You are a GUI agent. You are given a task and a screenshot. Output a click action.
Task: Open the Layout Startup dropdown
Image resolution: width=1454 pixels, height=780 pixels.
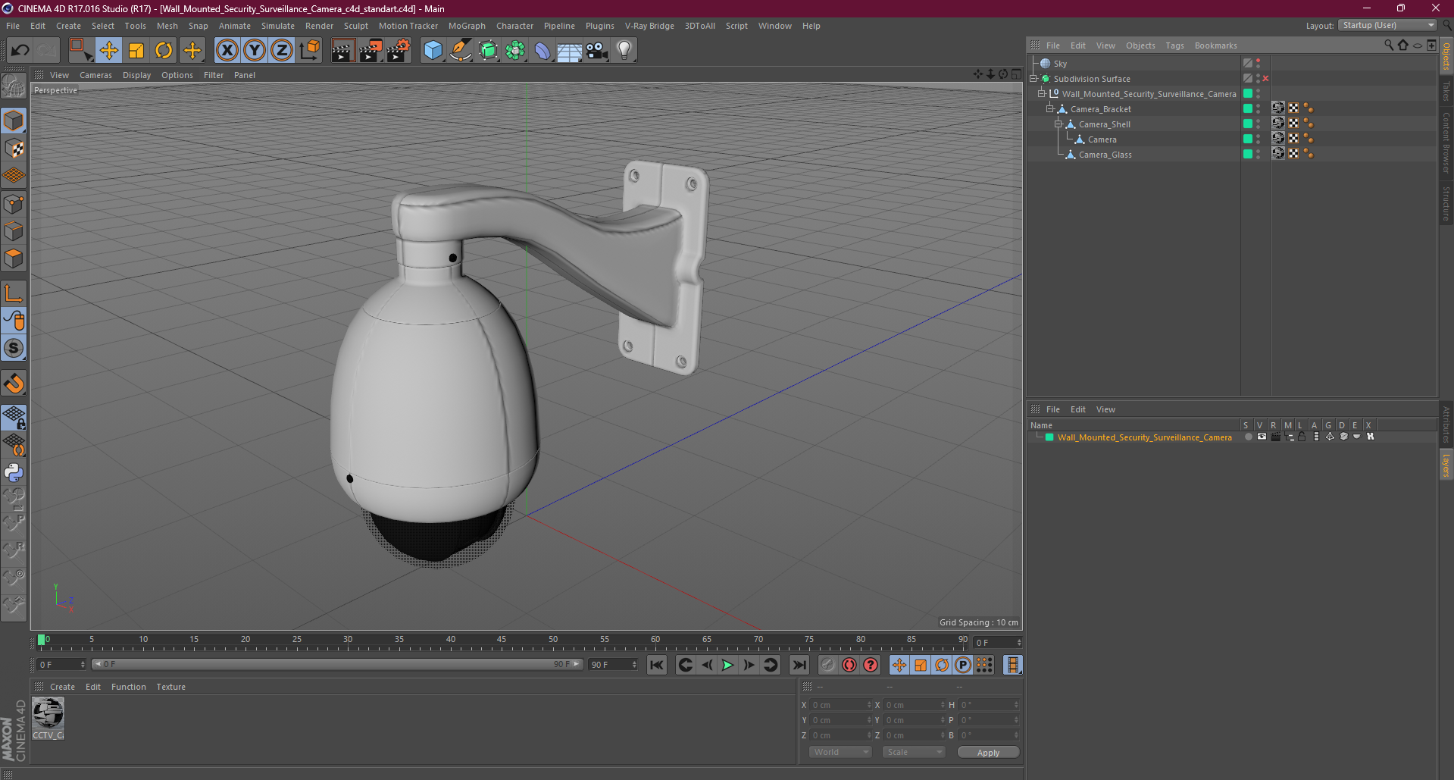[x=1388, y=25]
